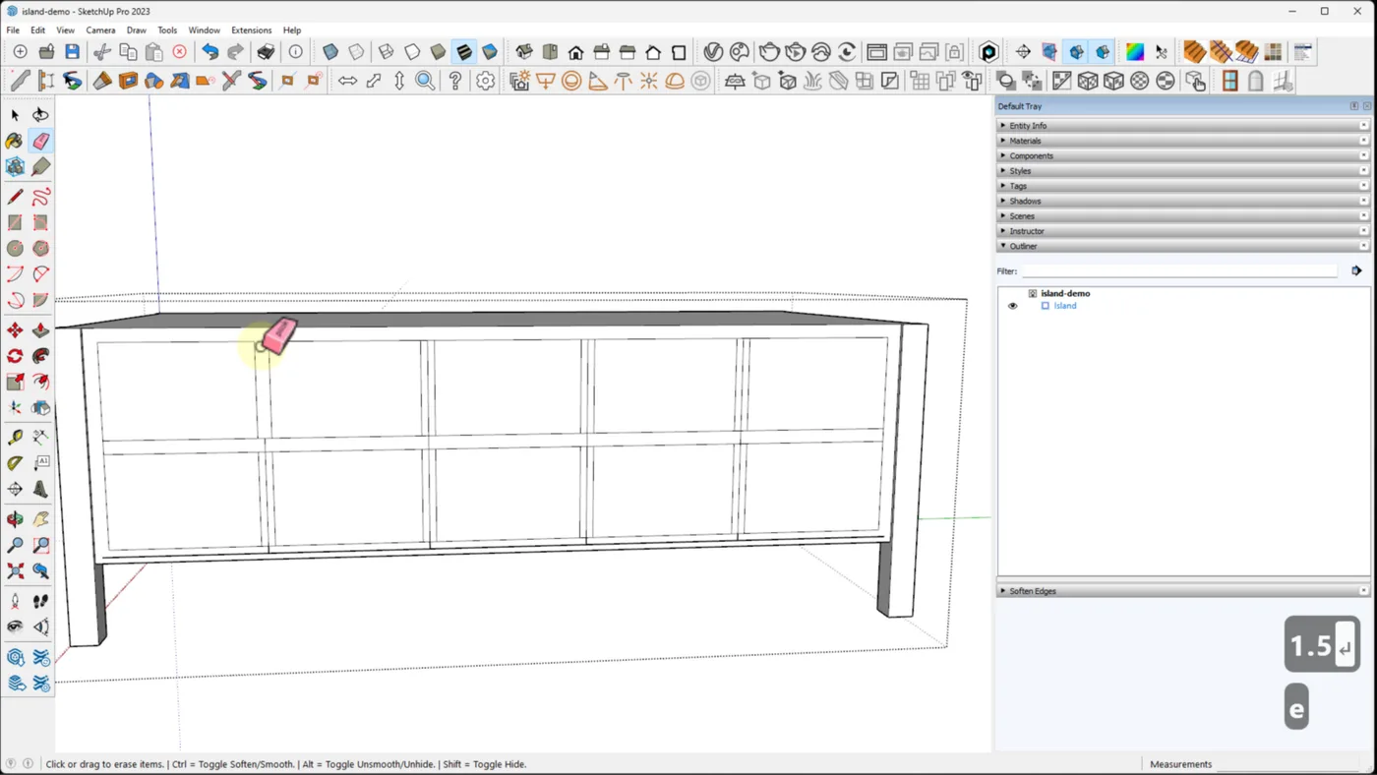This screenshot has height=775, width=1377.
Task: Click the Print icon in toolbar
Action: click(266, 52)
